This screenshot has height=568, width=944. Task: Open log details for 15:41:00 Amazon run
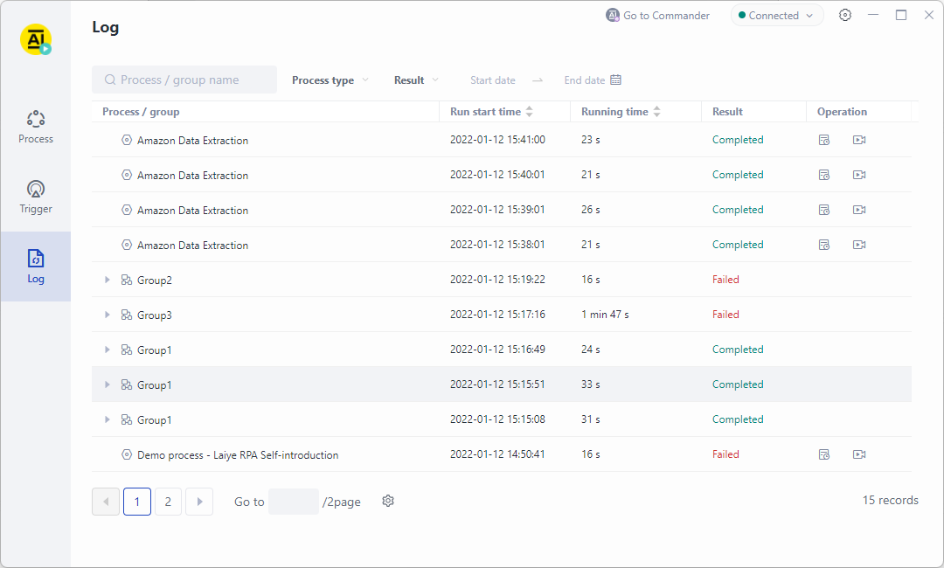(824, 140)
